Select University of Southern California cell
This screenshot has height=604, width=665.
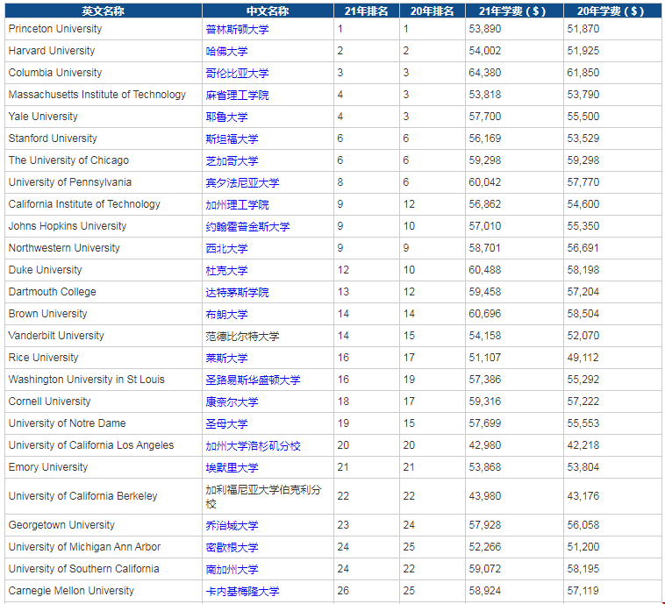tap(104, 569)
